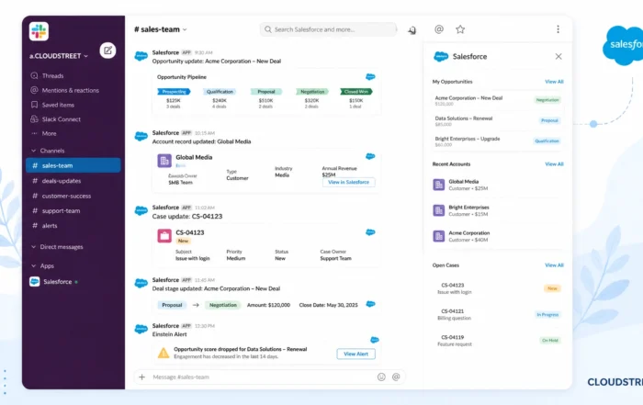The height and width of the screenshot is (405, 643).
Task: Click Acme Corporation account icon in panel
Action: [x=439, y=236]
